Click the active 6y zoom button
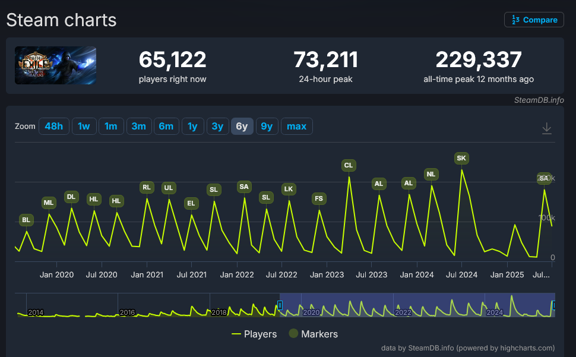This screenshot has width=576, height=357. tap(242, 127)
